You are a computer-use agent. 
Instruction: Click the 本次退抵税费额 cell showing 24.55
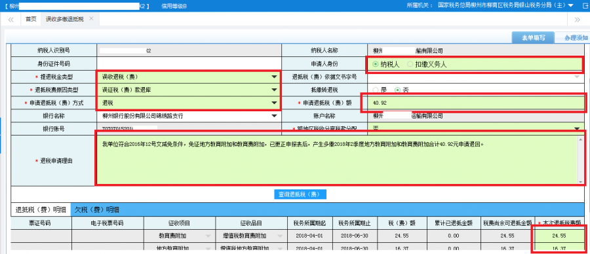click(x=559, y=236)
